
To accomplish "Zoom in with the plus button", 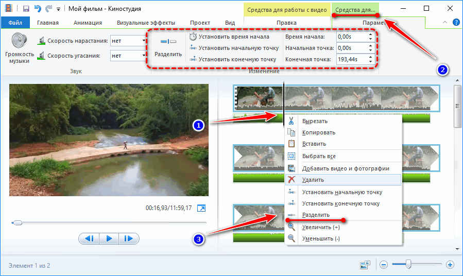I will pos(450,265).
